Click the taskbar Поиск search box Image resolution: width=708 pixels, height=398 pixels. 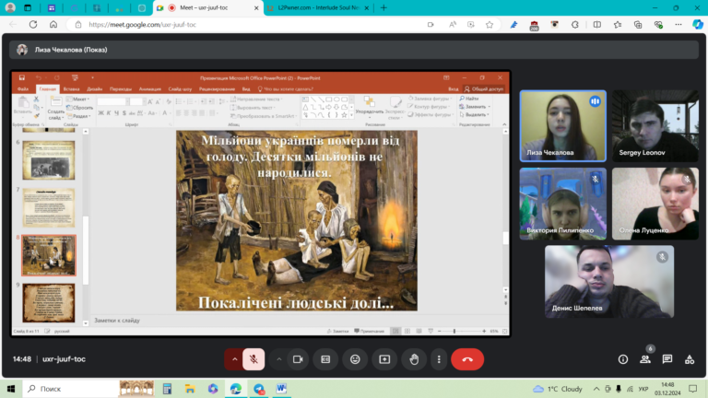pyautogui.click(x=70, y=389)
